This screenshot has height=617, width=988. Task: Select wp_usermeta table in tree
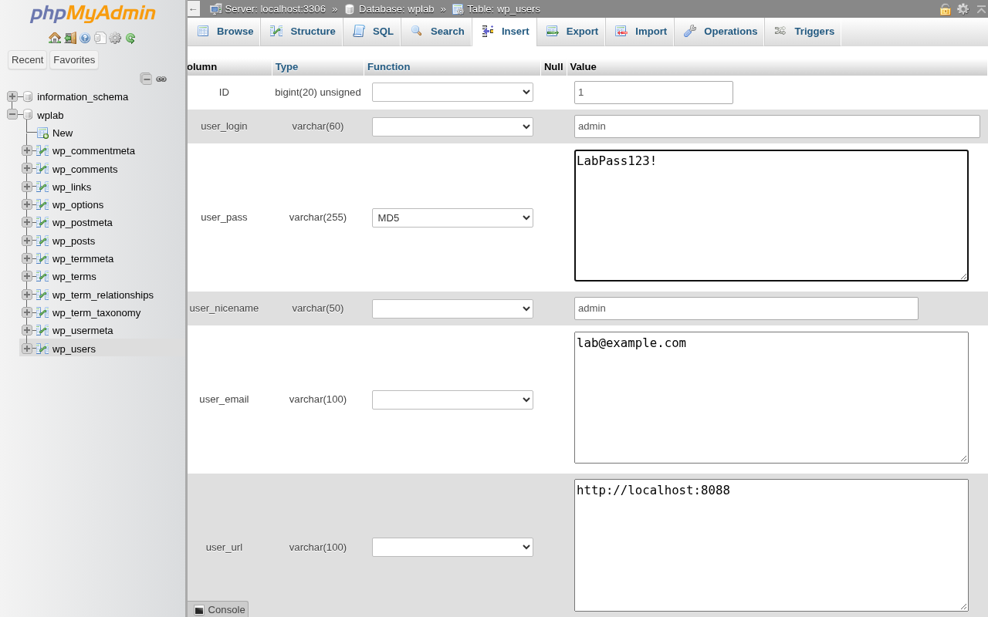(x=83, y=331)
